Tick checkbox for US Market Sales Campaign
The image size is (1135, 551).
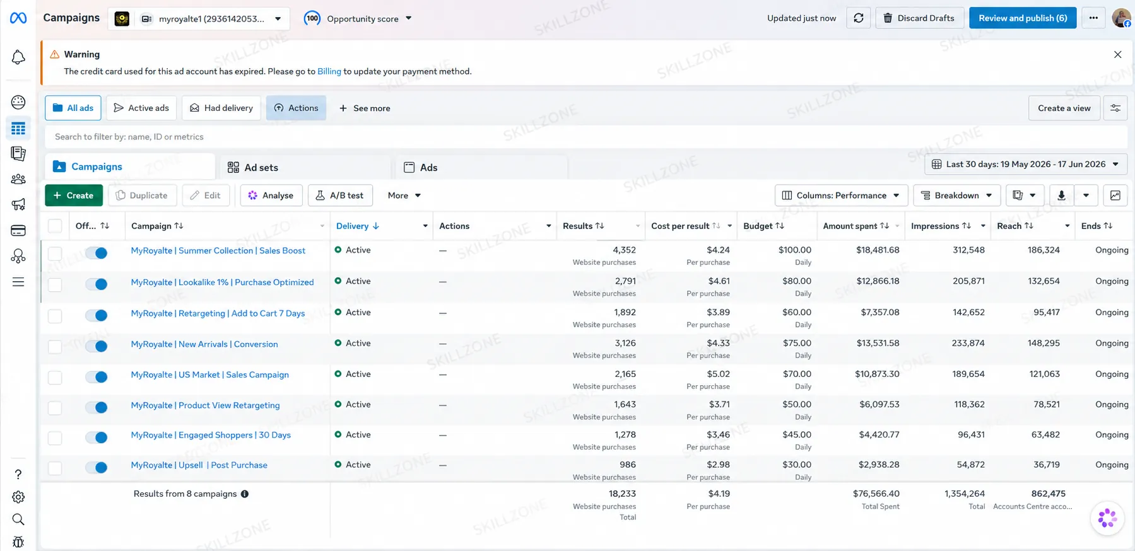point(55,378)
